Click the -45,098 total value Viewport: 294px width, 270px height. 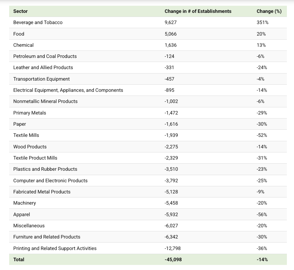tap(172, 259)
